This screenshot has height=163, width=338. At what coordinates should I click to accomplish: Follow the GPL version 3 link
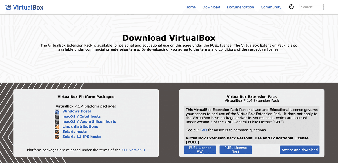pos(133,150)
